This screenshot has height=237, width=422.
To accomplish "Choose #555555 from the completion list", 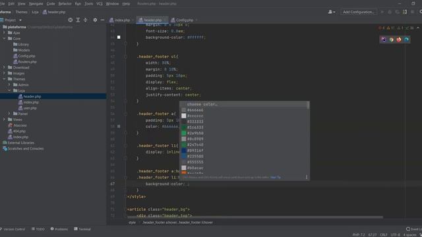I will point(245,162).
